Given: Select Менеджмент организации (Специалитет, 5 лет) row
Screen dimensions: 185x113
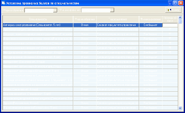Looking at the screenshot, I should [90, 71].
